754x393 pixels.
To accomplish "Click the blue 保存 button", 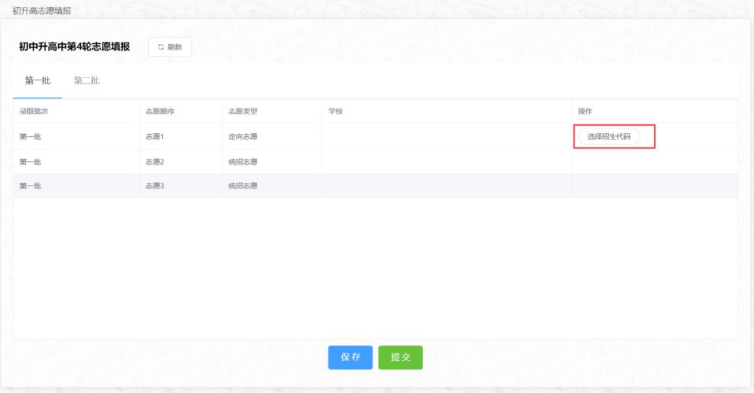I will (350, 357).
